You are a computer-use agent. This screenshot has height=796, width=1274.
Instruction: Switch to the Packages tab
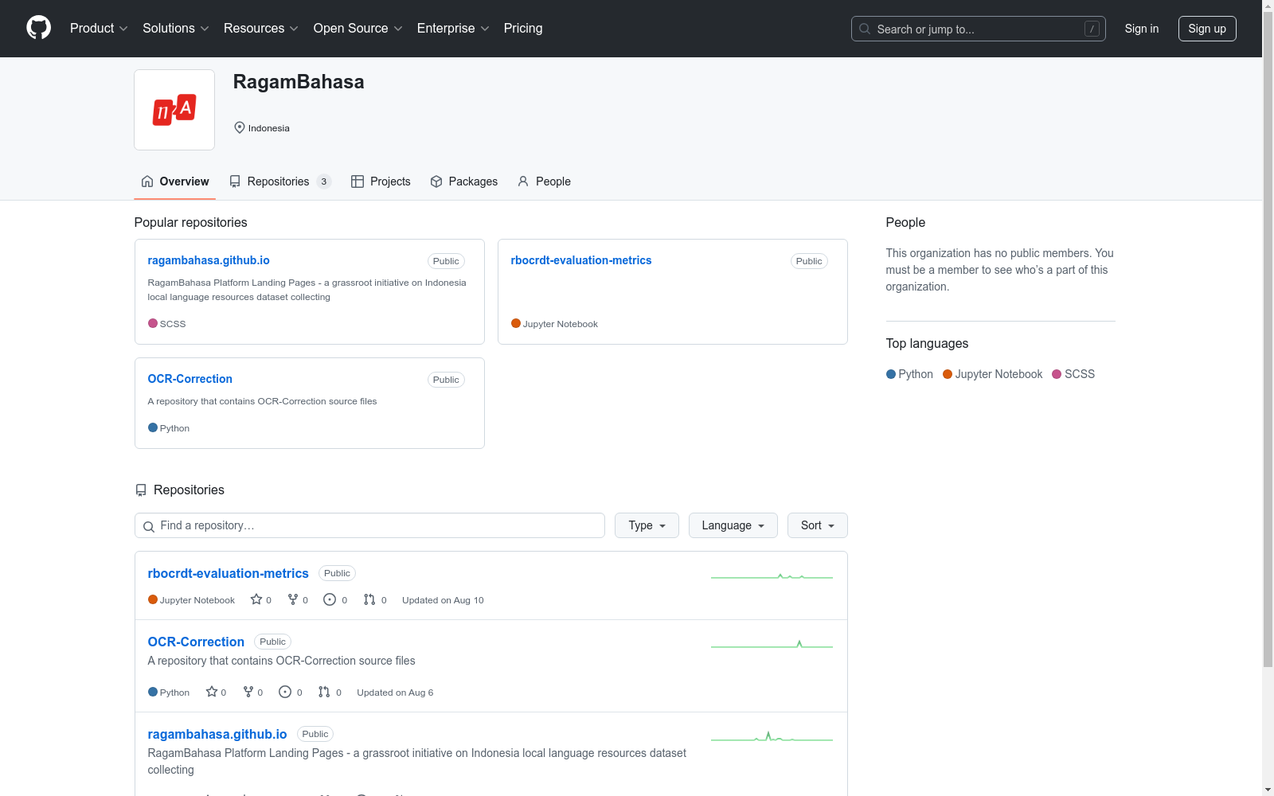[463, 181]
